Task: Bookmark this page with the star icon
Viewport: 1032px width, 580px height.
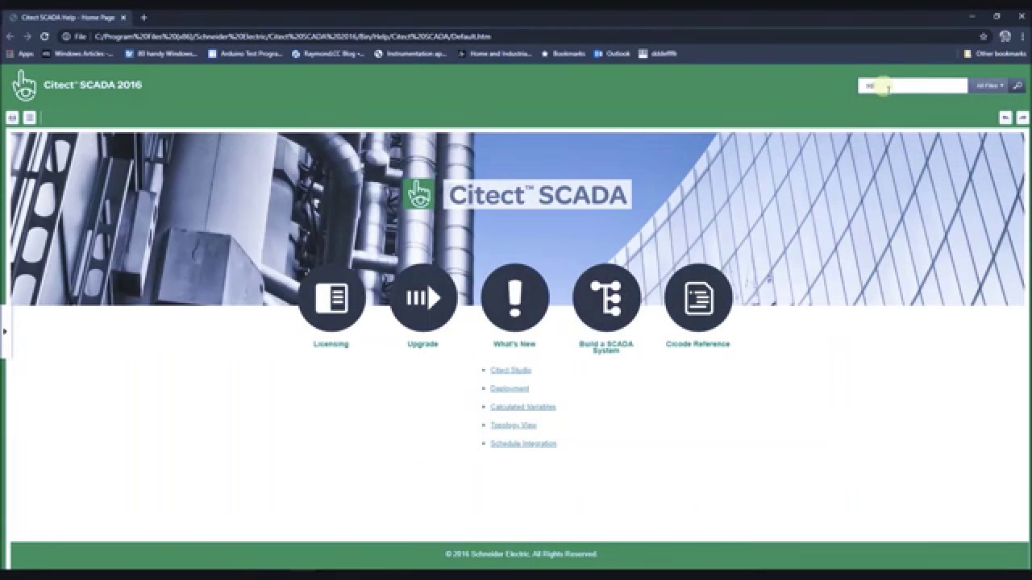Action: (983, 36)
